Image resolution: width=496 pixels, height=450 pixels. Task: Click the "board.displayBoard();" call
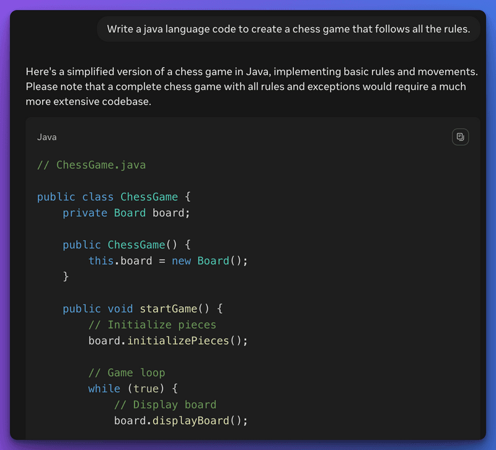180,421
